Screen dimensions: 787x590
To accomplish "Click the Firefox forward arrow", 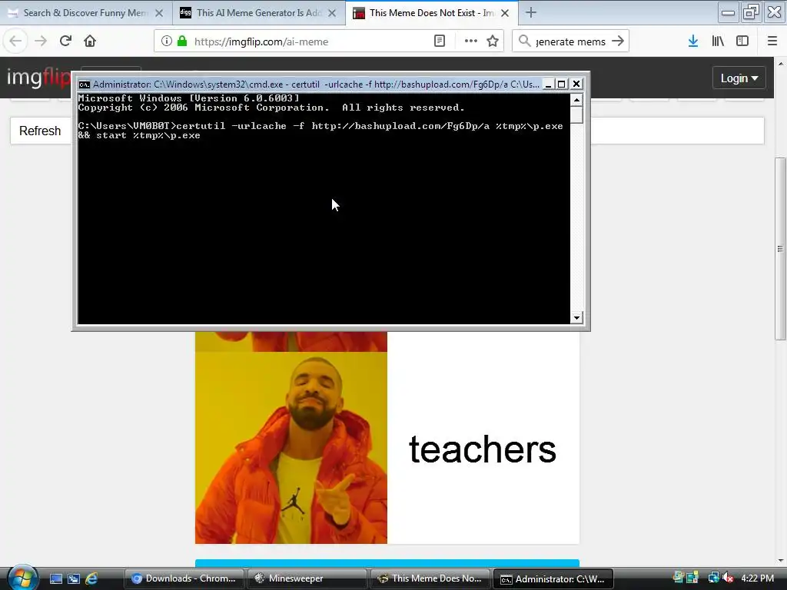I will point(41,41).
